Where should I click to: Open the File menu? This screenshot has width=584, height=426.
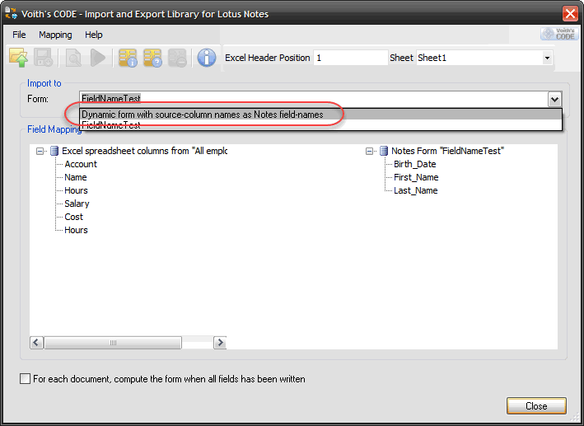click(19, 35)
